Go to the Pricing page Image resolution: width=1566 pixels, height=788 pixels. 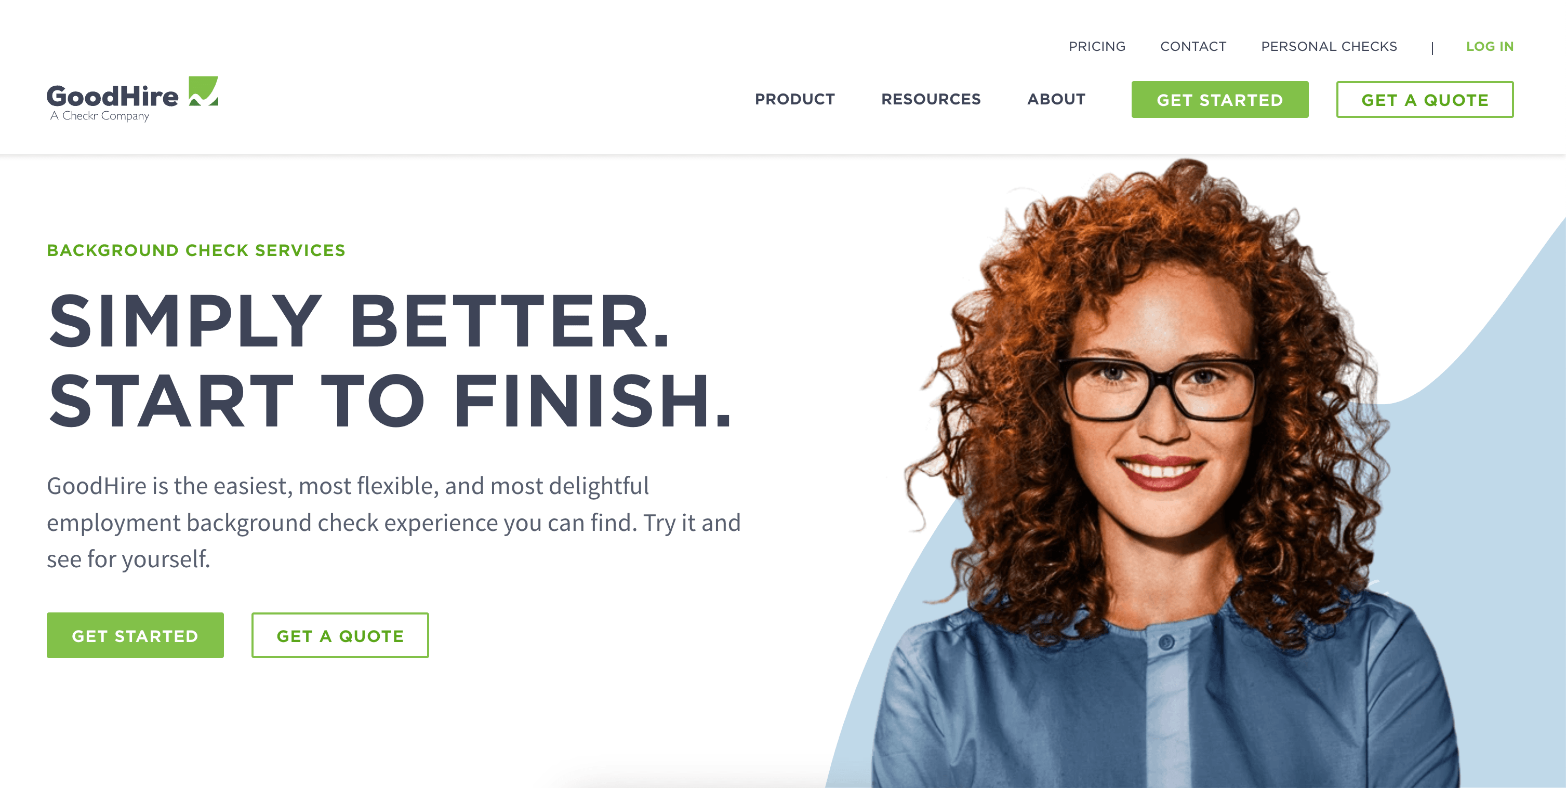click(x=1097, y=46)
